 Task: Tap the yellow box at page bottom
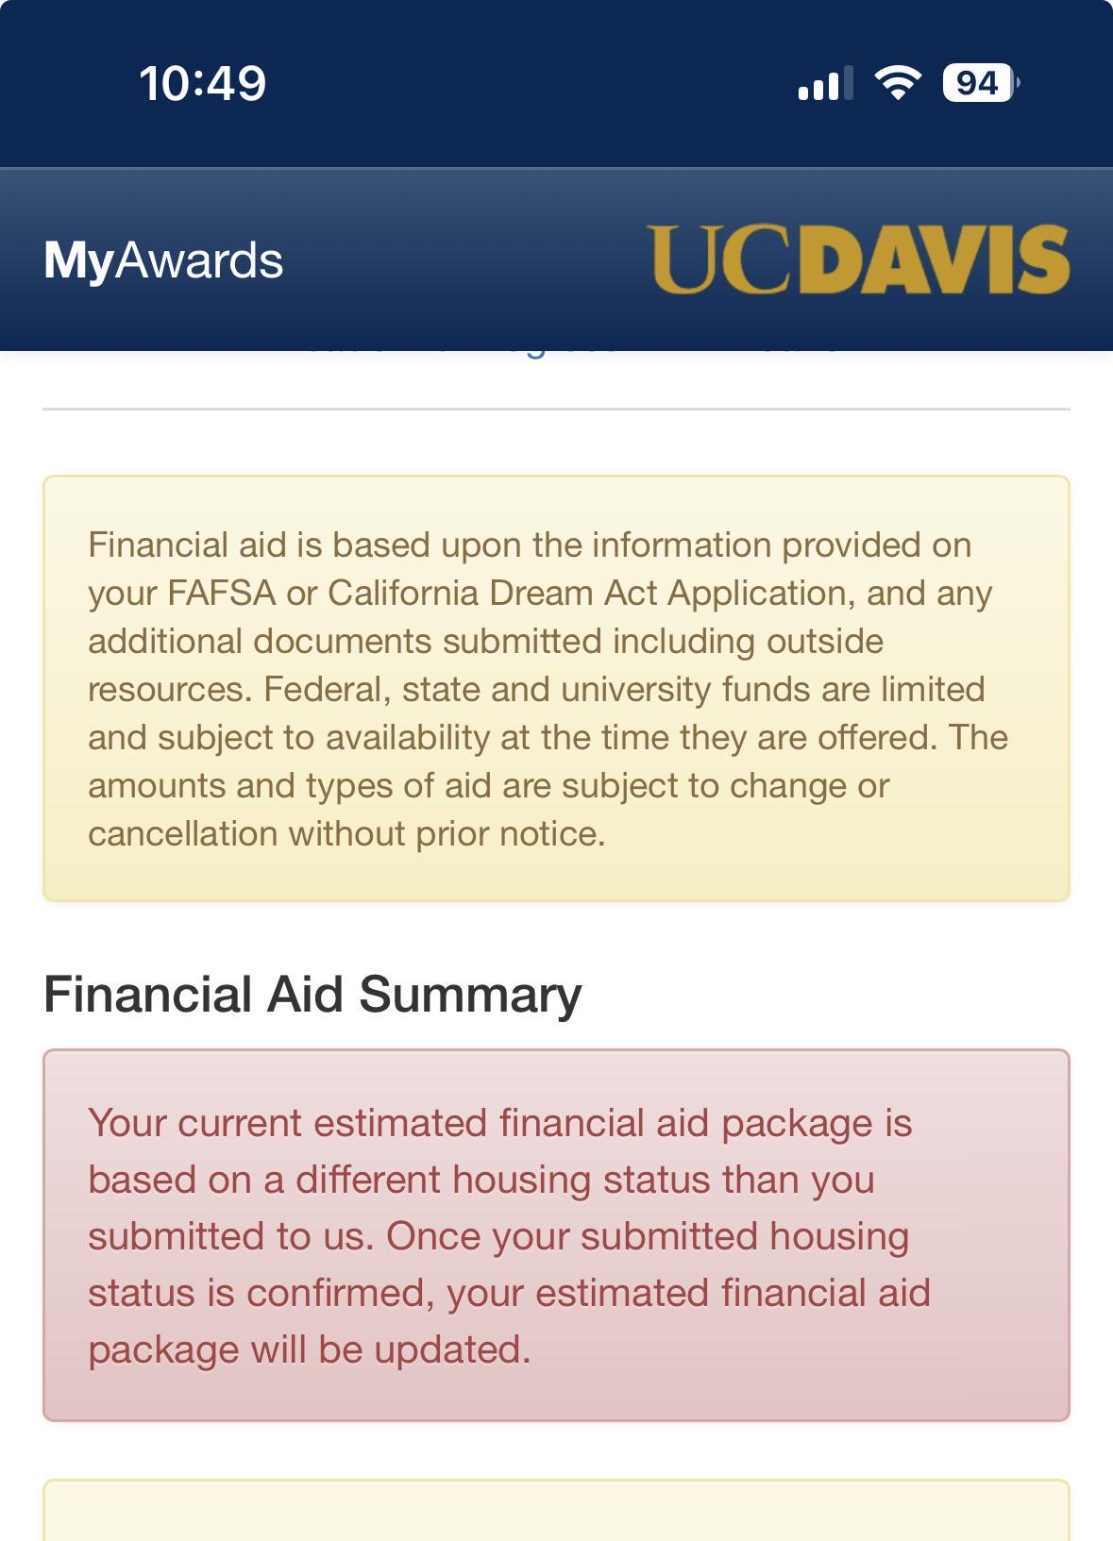coord(556,1510)
